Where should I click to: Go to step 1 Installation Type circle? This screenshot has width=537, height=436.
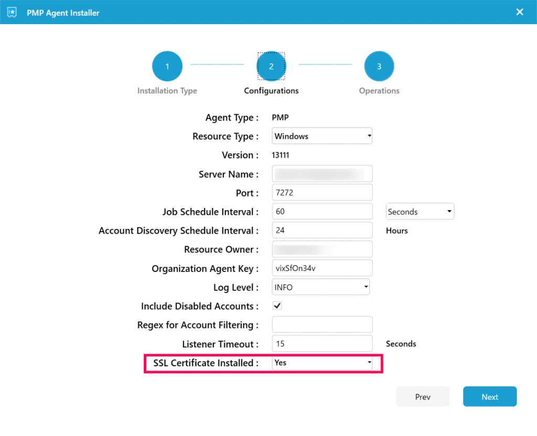[167, 66]
